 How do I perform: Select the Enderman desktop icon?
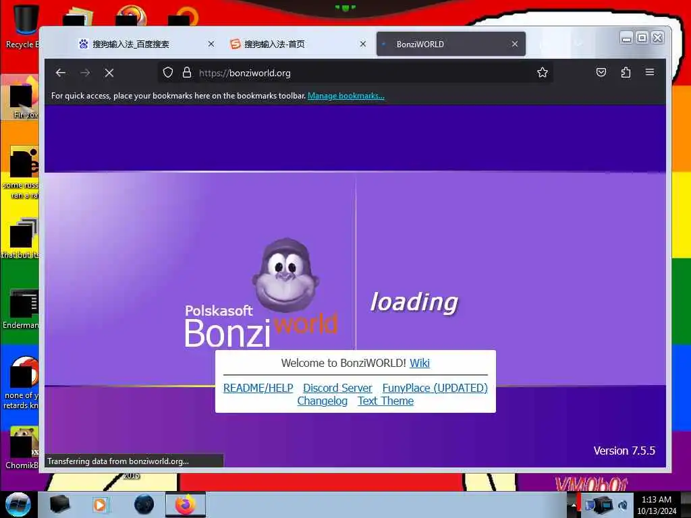click(x=21, y=309)
